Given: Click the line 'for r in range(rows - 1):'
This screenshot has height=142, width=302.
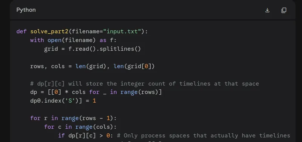Looking at the screenshot, I should [x=73, y=118].
